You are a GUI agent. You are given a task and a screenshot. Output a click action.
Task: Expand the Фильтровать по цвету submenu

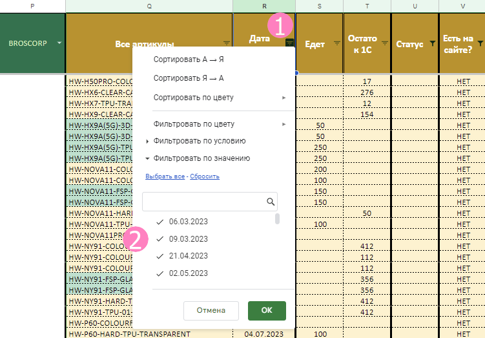pyautogui.click(x=284, y=124)
